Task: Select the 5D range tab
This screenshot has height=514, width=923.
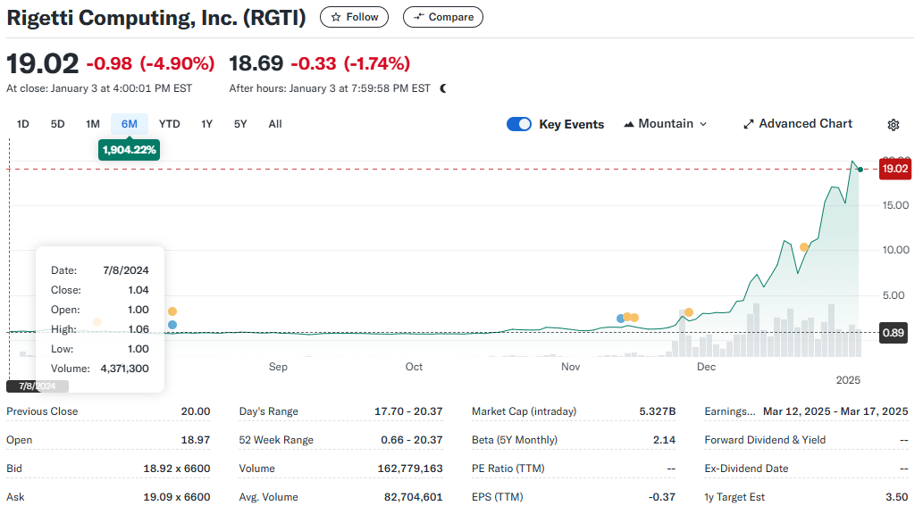Action: (58, 124)
